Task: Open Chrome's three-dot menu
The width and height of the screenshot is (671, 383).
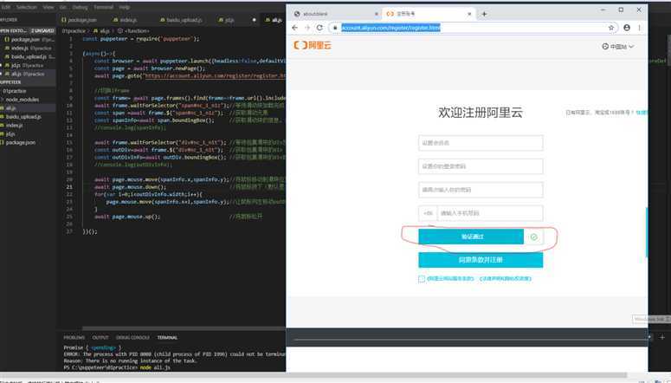Action: (x=639, y=28)
